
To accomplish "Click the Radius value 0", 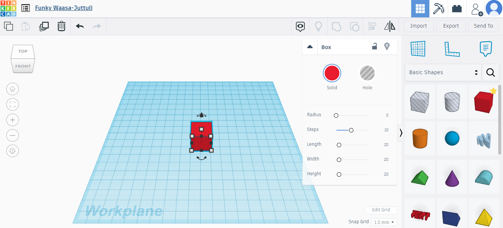I will pyautogui.click(x=387, y=115).
